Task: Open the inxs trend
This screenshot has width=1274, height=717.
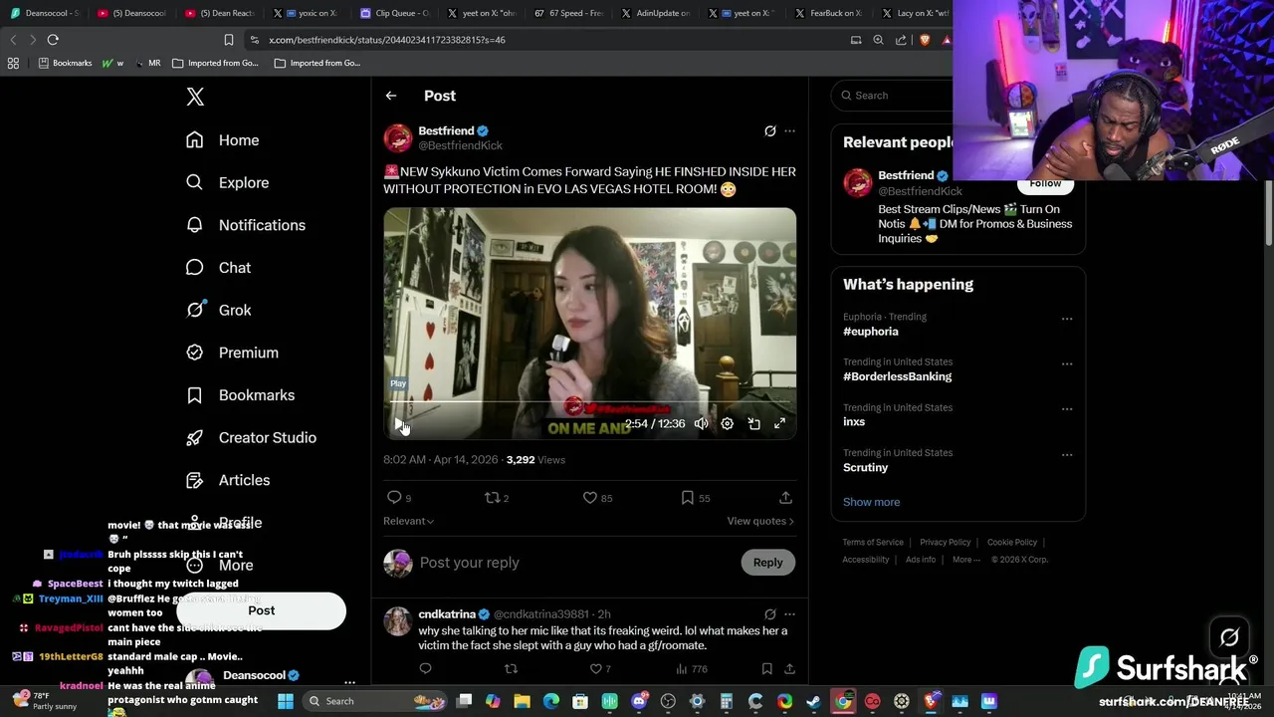Action: coord(854,422)
